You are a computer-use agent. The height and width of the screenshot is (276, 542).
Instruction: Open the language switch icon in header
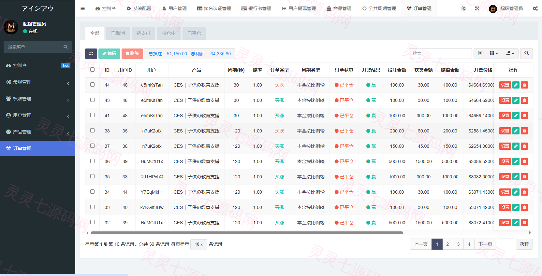click(x=463, y=8)
